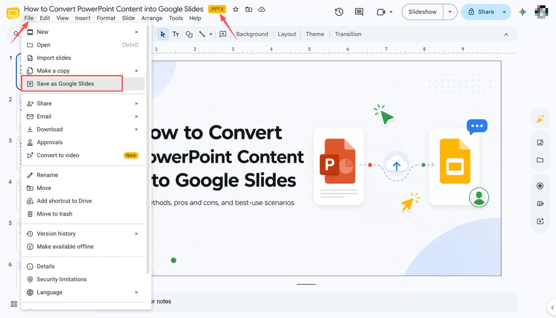
Task: Open the folder icon in the right sidebar
Action: coord(540,160)
